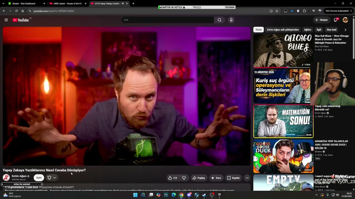This screenshot has width=355, height=199.
Task: Click the main video player
Action: [x=127, y=96]
